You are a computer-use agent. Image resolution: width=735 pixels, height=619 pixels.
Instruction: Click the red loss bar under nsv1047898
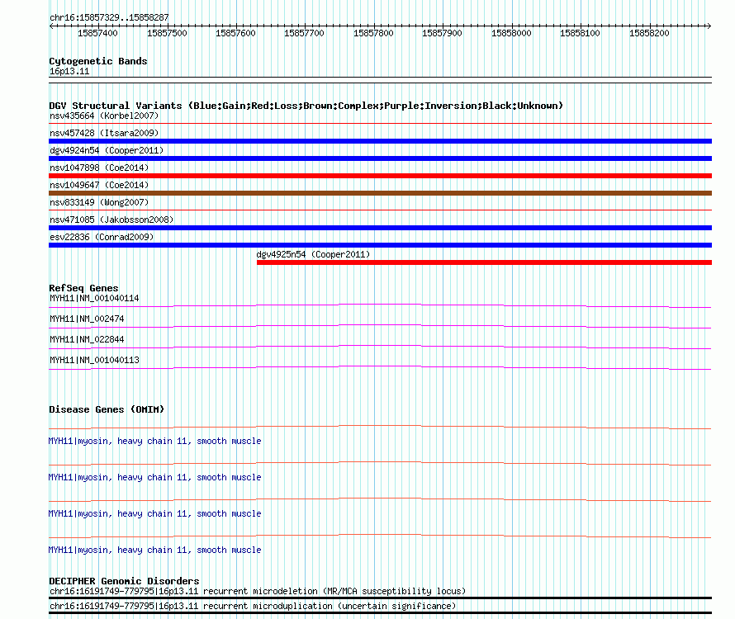click(380, 176)
